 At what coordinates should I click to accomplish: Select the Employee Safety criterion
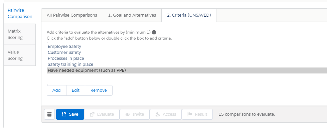(x=187, y=47)
